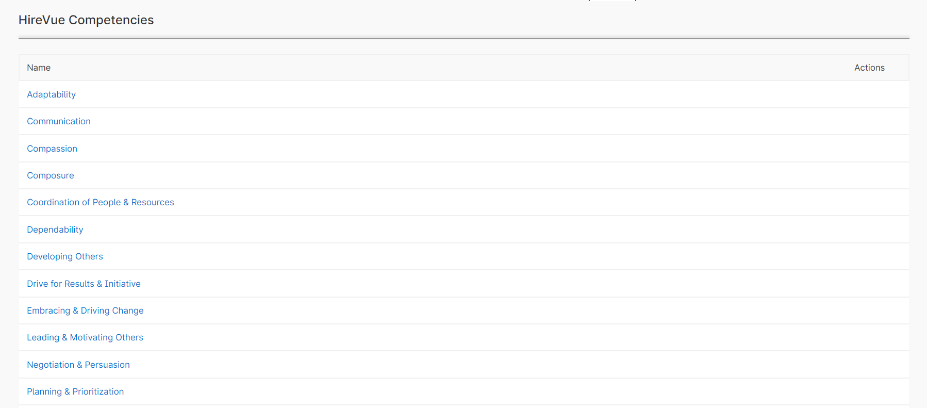The image size is (927, 408).
Task: Open Embracing & Driving Change
Action: (85, 311)
